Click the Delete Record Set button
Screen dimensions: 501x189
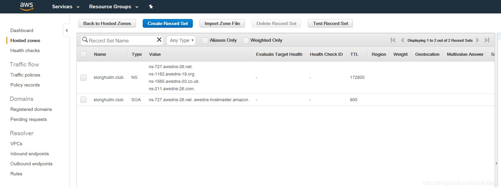coord(276,23)
